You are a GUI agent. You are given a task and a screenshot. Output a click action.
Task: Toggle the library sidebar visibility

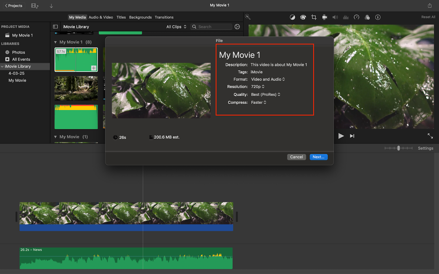pos(55,27)
